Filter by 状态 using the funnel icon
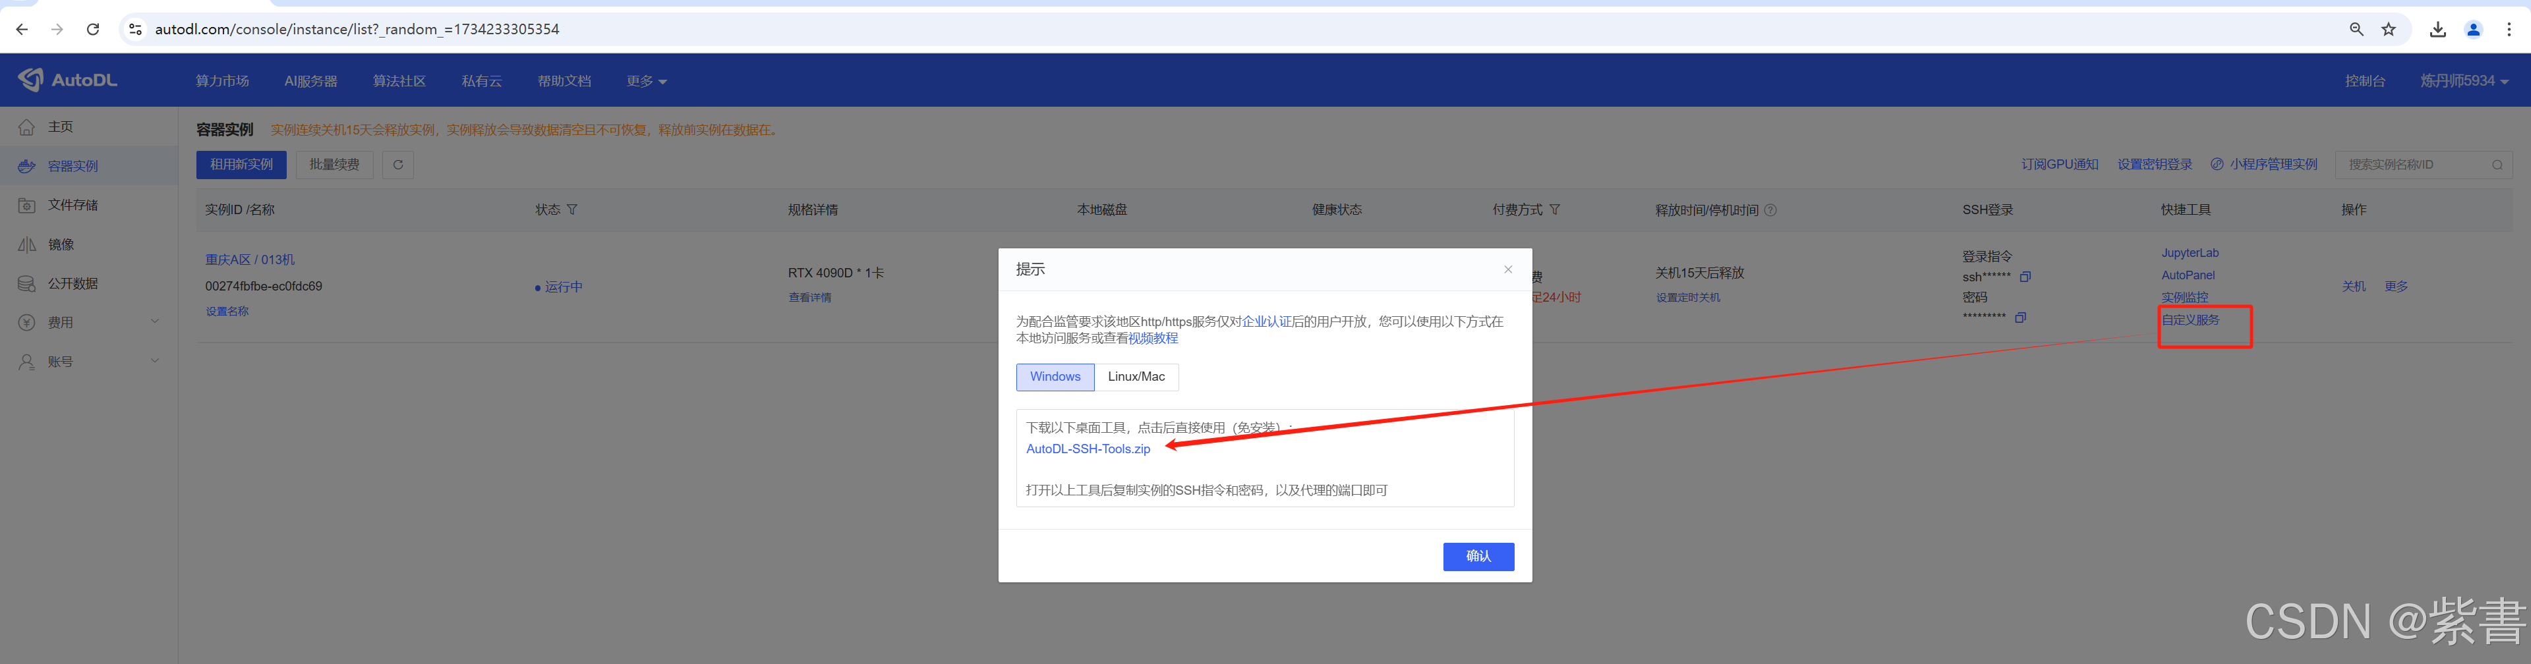2531x664 pixels. pos(572,210)
